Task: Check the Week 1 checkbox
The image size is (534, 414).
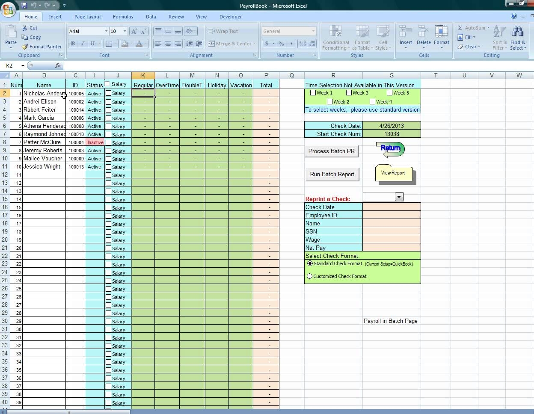Action: click(x=313, y=92)
